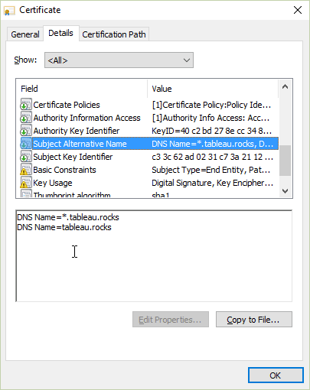
Task: Click the field list scrollbar thumb
Action: (x=285, y=161)
